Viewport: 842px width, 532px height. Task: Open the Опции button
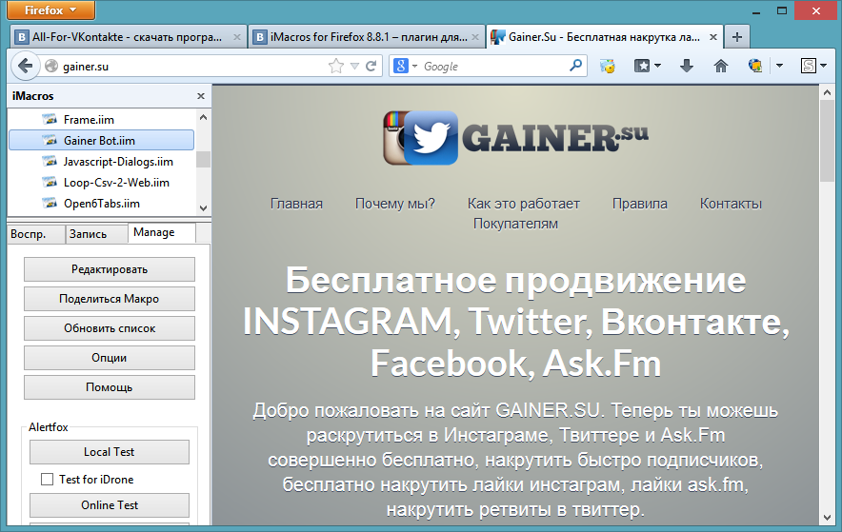[x=109, y=358]
